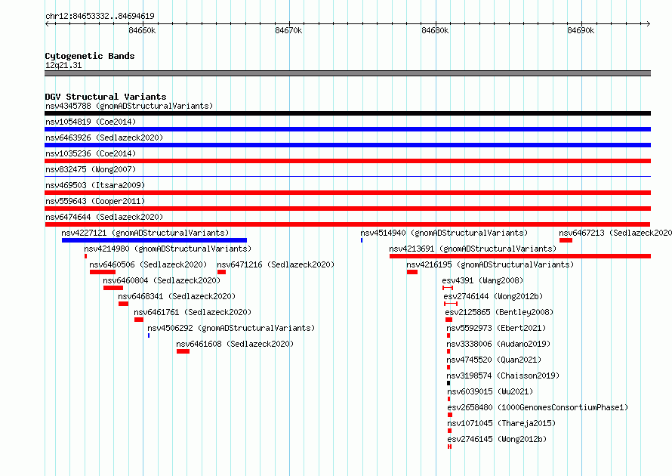
Task: Click the red glyph under nsv6468341
Action: [x=123, y=304]
